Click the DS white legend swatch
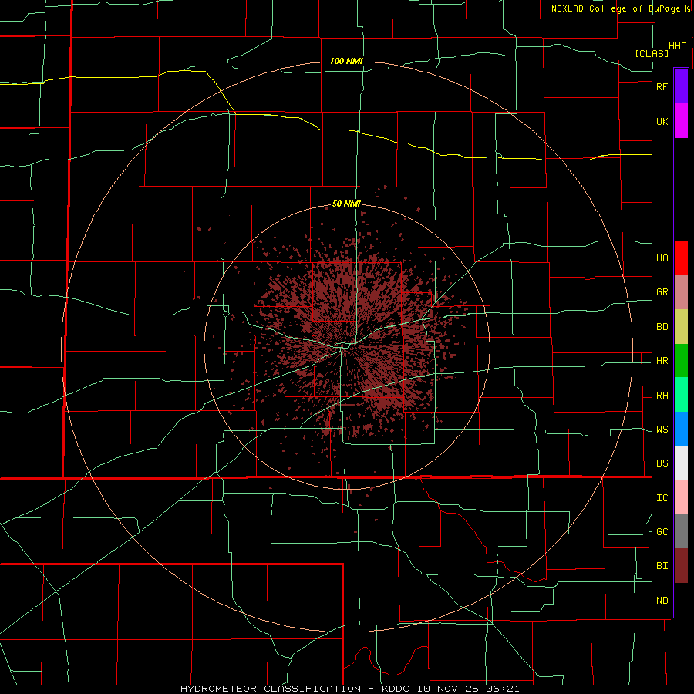This screenshot has height=694, width=694. (681, 463)
